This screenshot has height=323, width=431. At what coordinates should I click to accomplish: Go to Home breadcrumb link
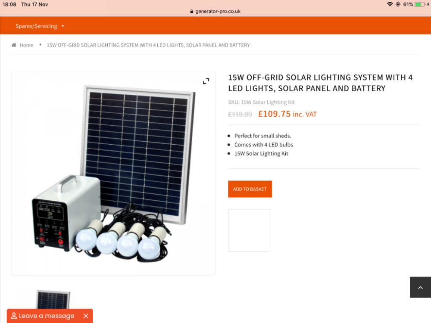(x=26, y=45)
